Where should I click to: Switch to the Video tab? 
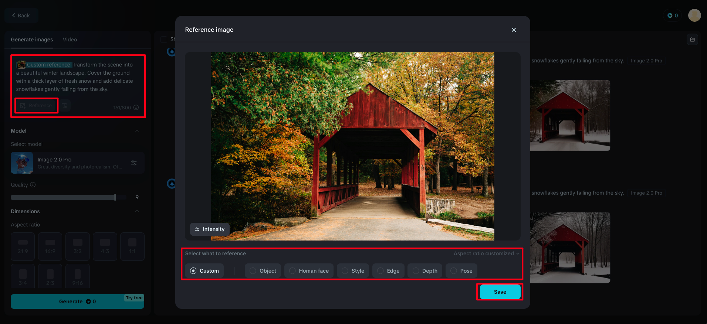70,40
